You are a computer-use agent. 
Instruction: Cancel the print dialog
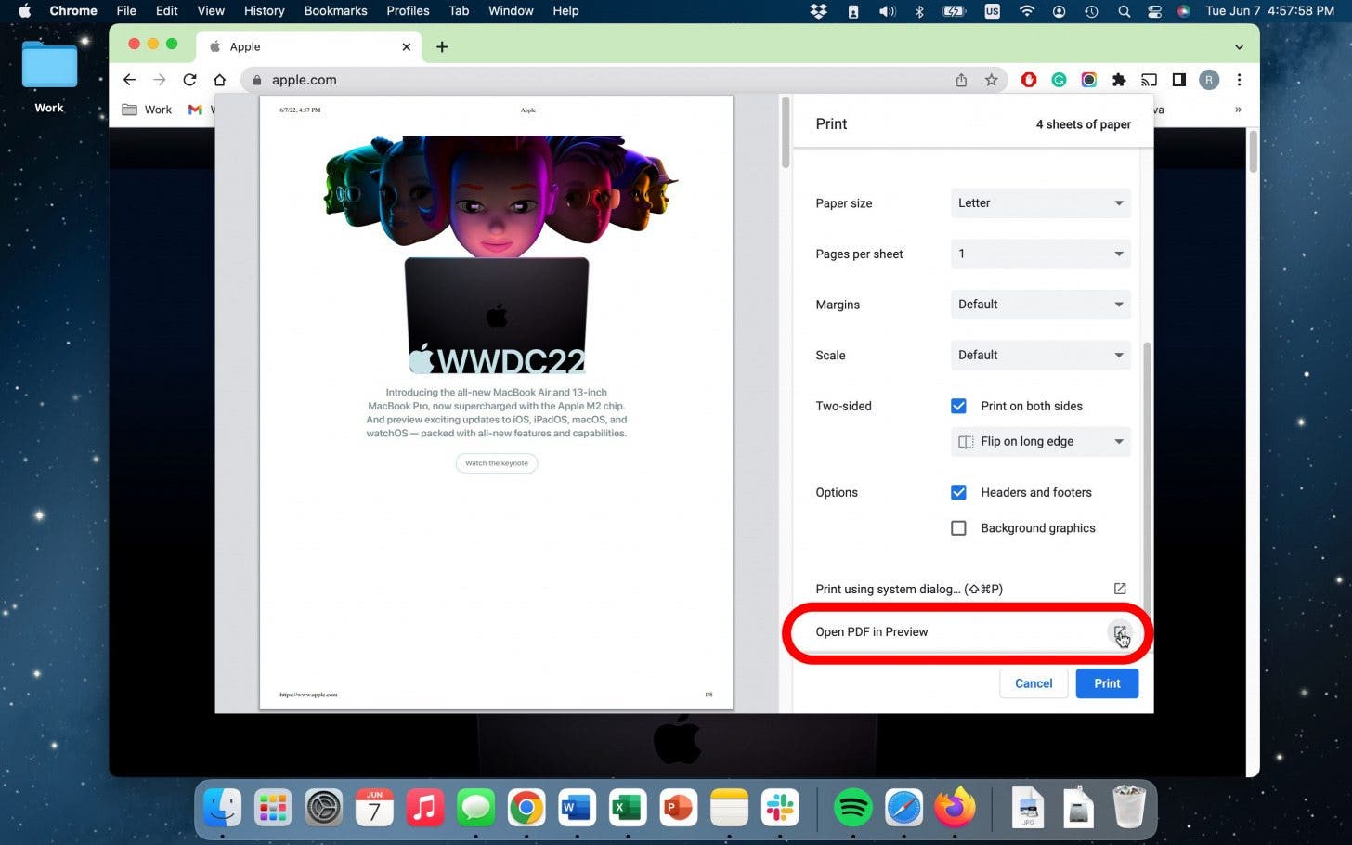(x=1033, y=683)
